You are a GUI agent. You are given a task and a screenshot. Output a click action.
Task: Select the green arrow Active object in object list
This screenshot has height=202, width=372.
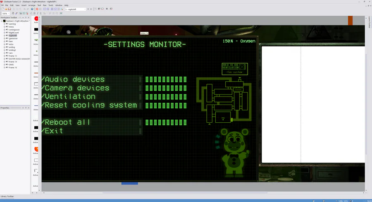click(x=36, y=40)
